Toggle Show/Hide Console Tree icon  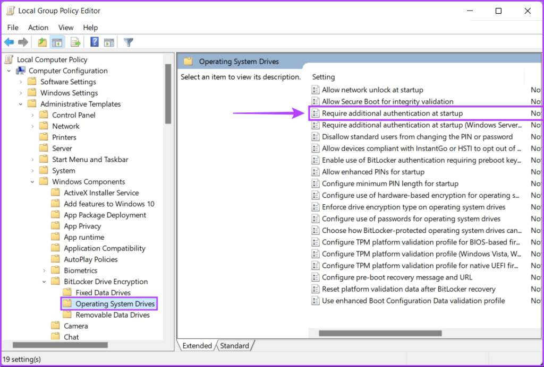[x=57, y=42]
